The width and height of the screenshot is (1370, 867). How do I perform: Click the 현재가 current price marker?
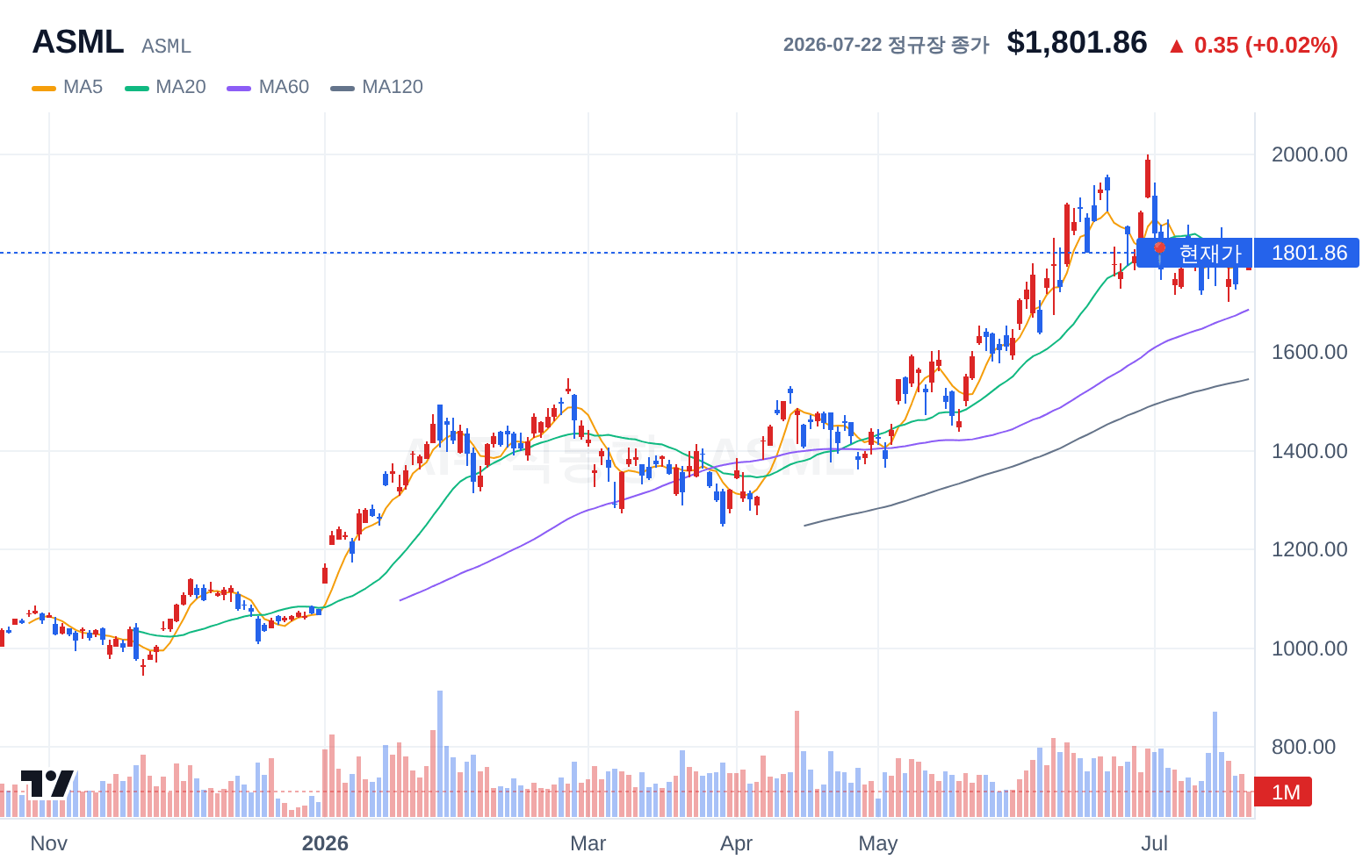[x=1194, y=253]
